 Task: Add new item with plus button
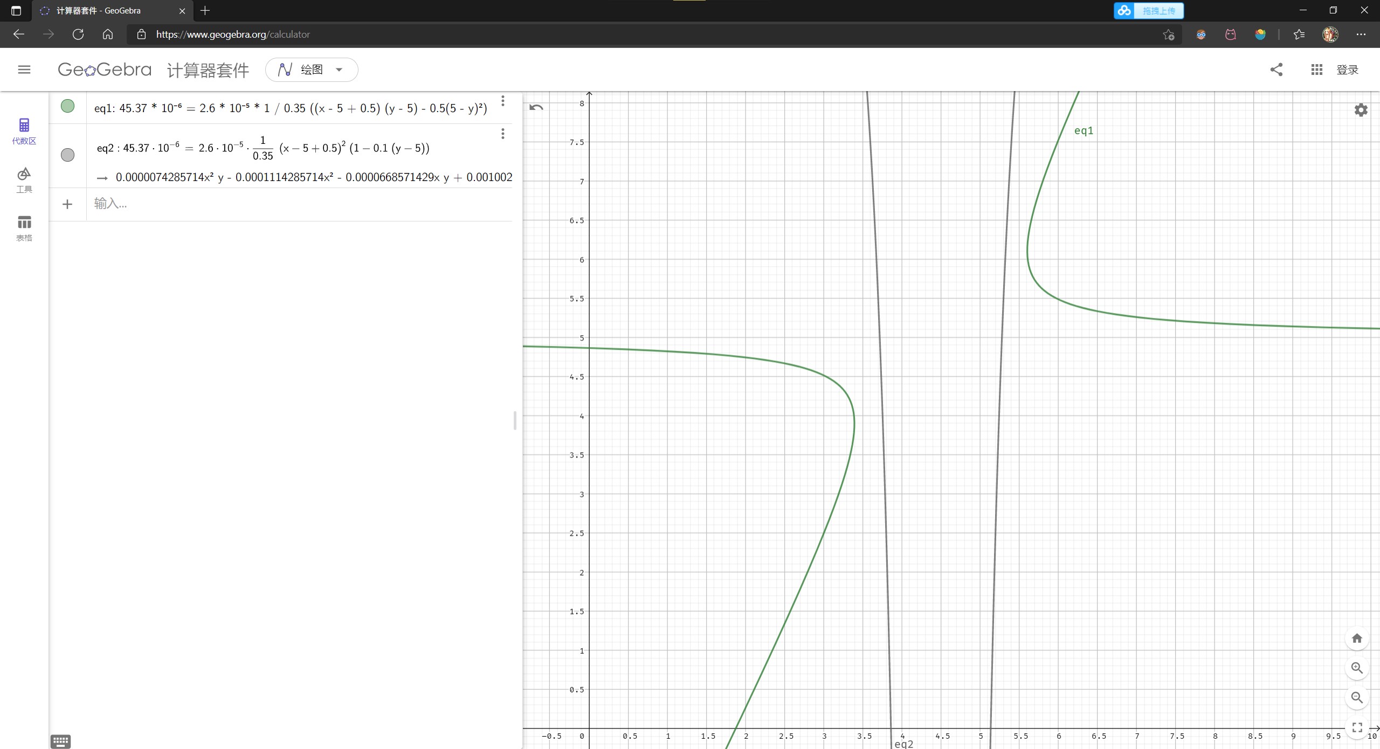click(67, 204)
